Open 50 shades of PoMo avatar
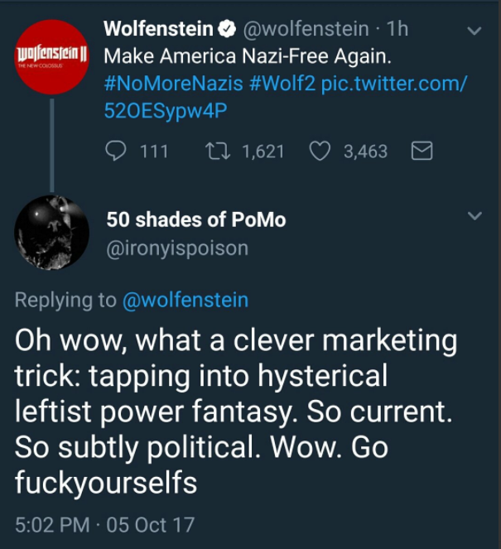This screenshot has width=501, height=549. pos(51,233)
